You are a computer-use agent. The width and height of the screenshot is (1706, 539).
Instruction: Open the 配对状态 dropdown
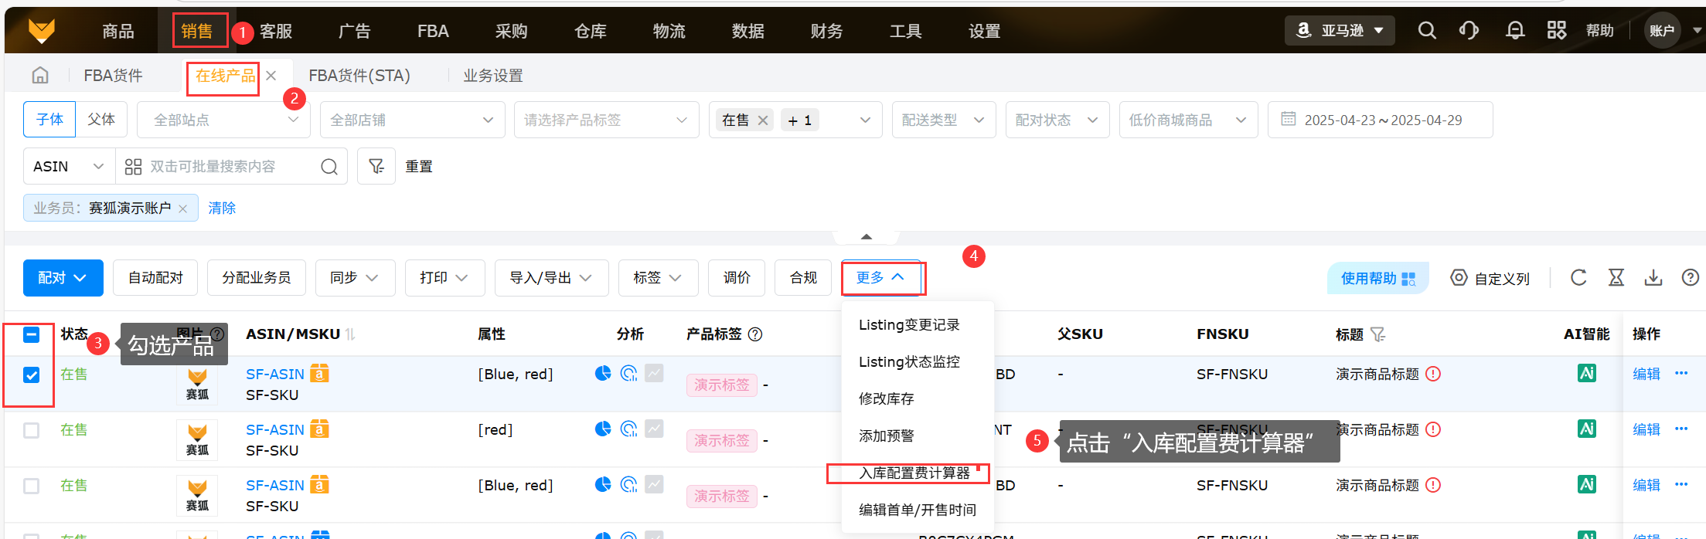[x=1057, y=120]
